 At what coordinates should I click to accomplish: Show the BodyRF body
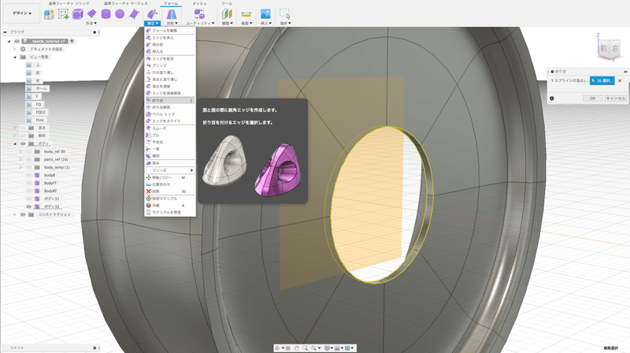pyautogui.click(x=28, y=191)
